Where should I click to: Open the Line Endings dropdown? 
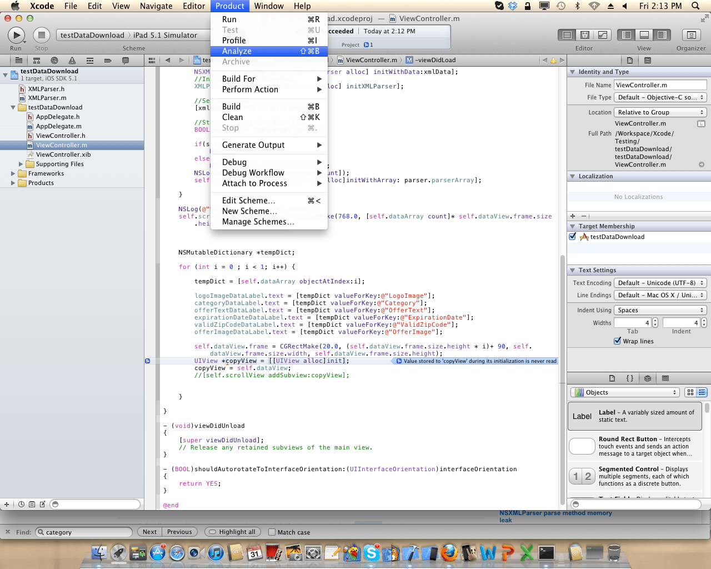[x=660, y=295]
